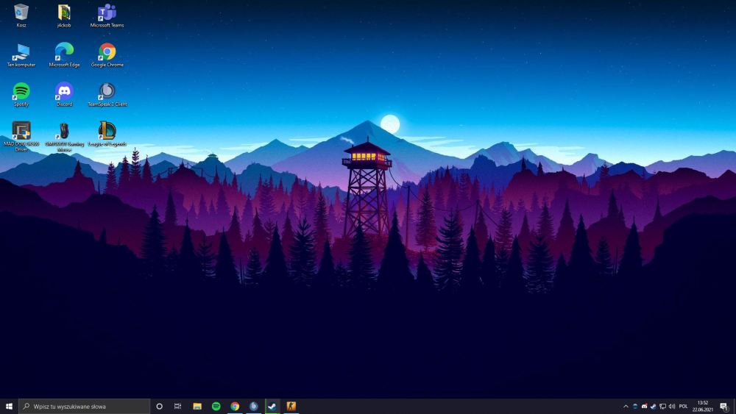Open Spotify from the taskbar
736x414 pixels.
(x=216, y=407)
